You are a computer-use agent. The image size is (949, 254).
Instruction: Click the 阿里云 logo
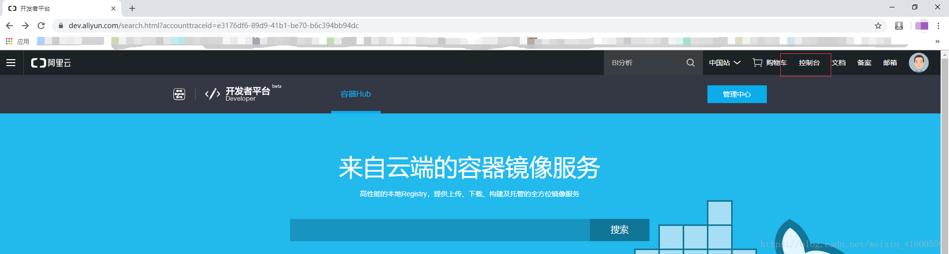pos(51,63)
